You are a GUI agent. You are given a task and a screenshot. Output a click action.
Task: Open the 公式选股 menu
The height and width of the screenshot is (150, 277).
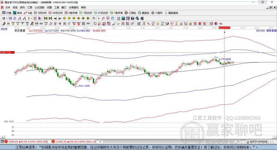39,7
